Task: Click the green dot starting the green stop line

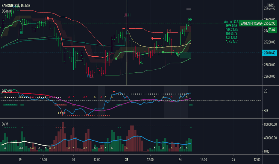Action: coord(116,58)
